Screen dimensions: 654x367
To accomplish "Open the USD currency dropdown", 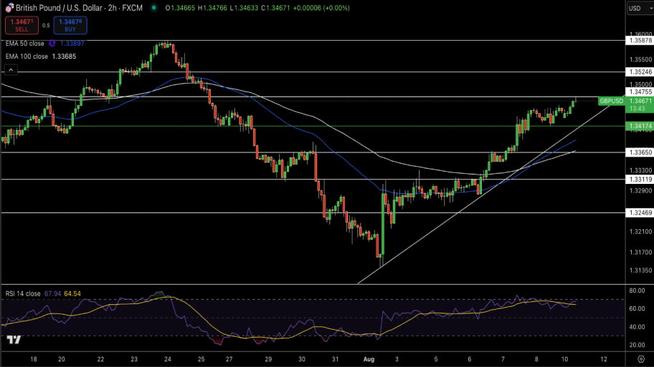I will (x=640, y=8).
